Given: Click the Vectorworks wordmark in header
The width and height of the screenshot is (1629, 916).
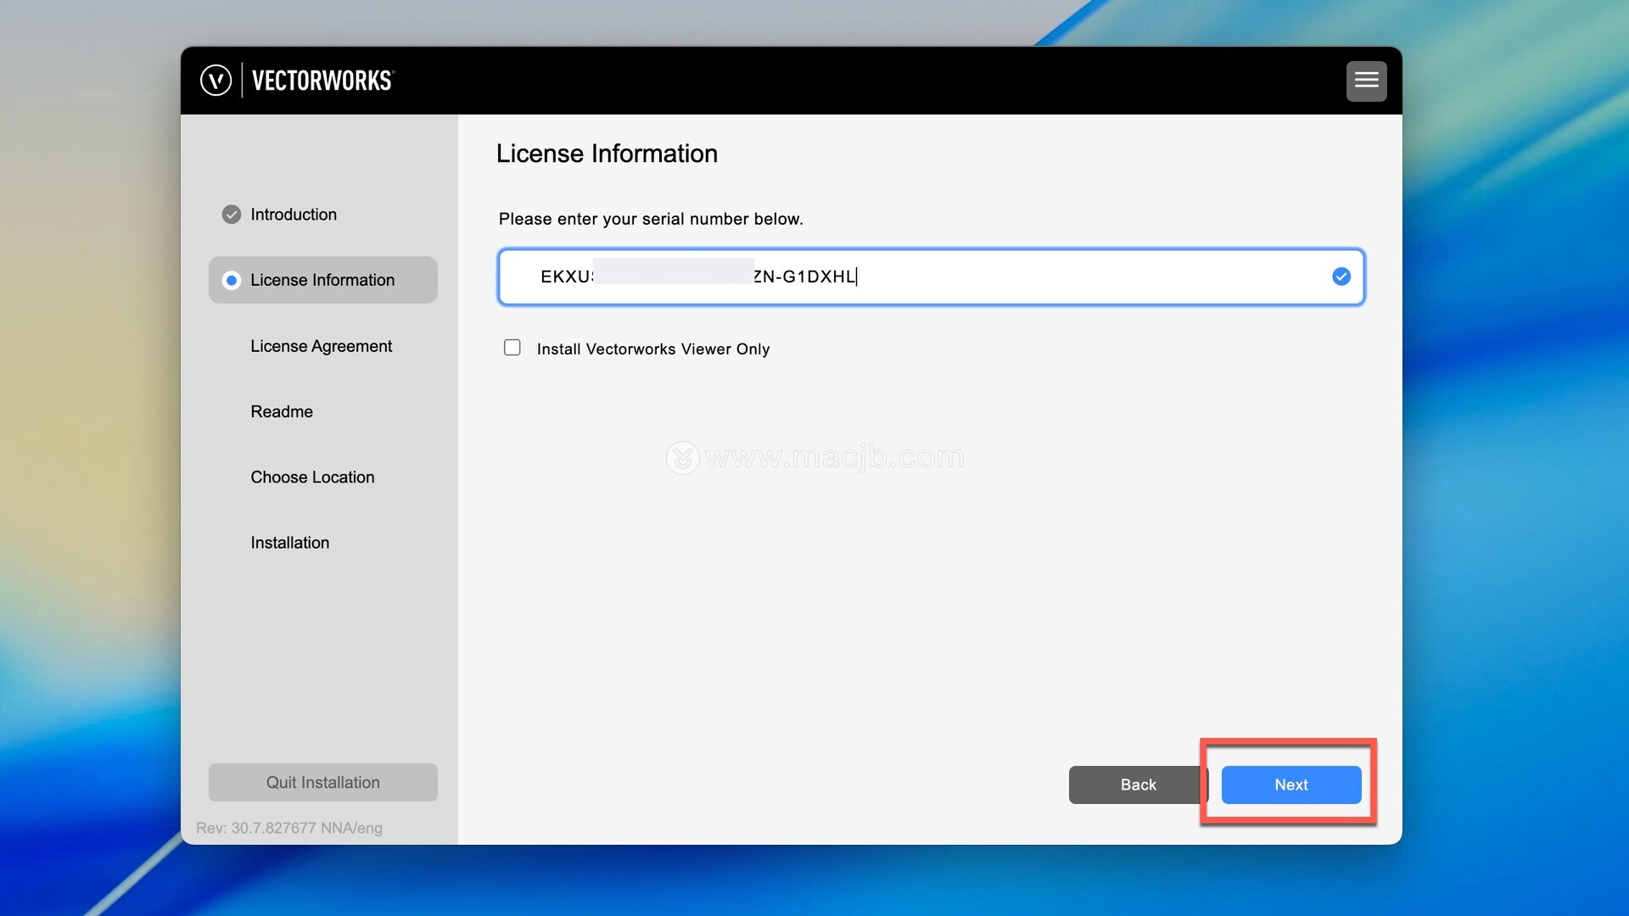Looking at the screenshot, I should tap(322, 81).
